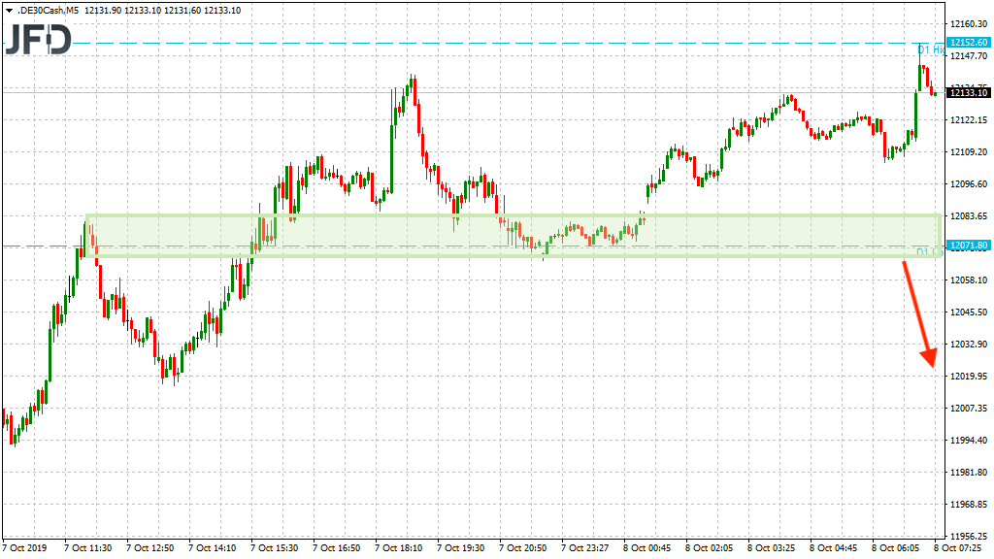Click the 12147.70 ask price marker

click(x=969, y=56)
